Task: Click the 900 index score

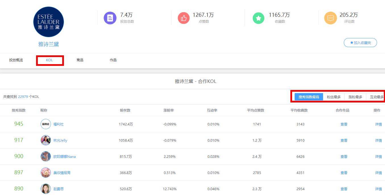Action: coord(19,156)
